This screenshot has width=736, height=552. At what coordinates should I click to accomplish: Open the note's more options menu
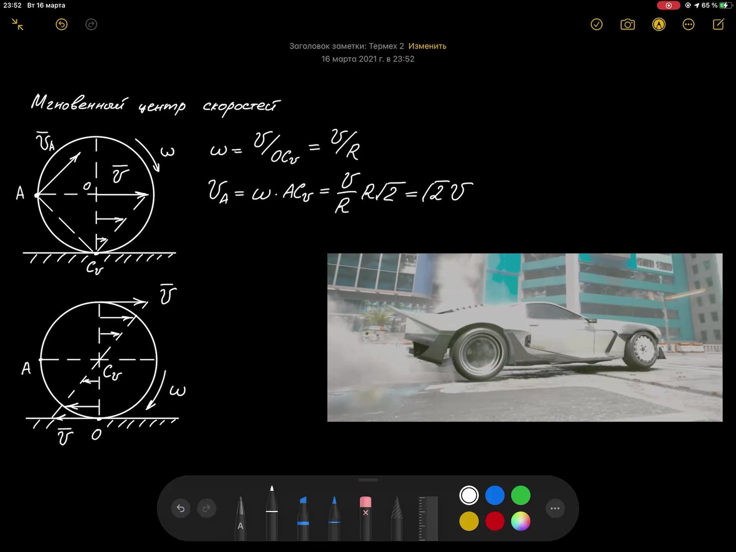click(688, 25)
